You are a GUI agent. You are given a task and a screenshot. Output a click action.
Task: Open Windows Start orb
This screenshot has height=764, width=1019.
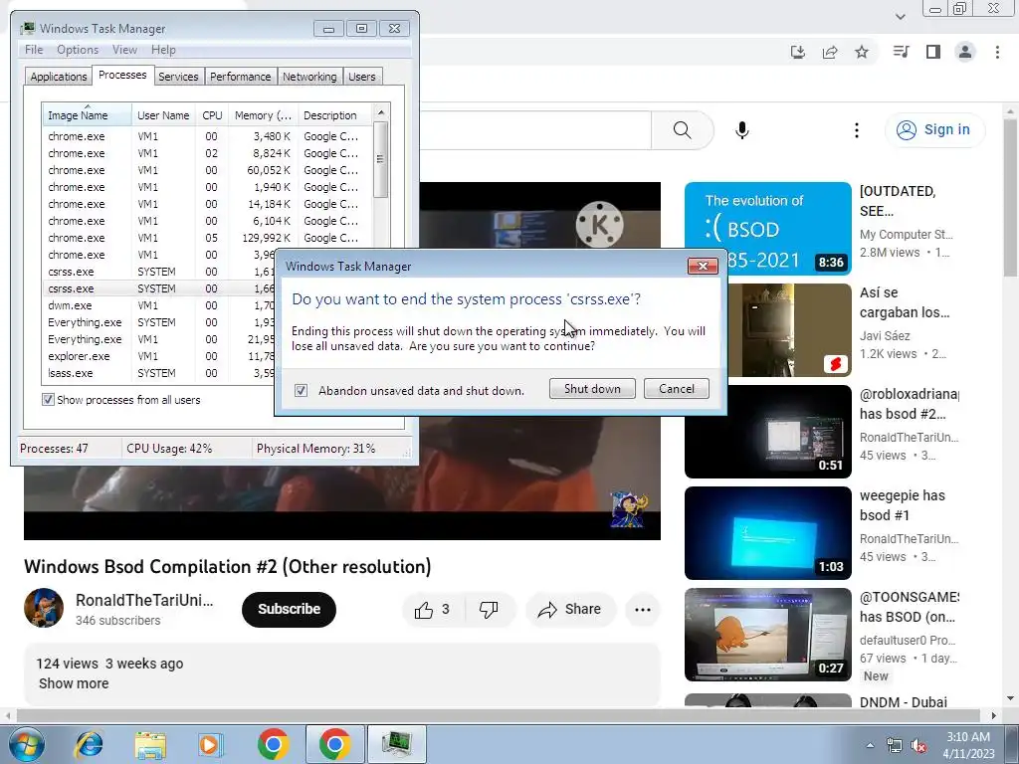click(26, 744)
